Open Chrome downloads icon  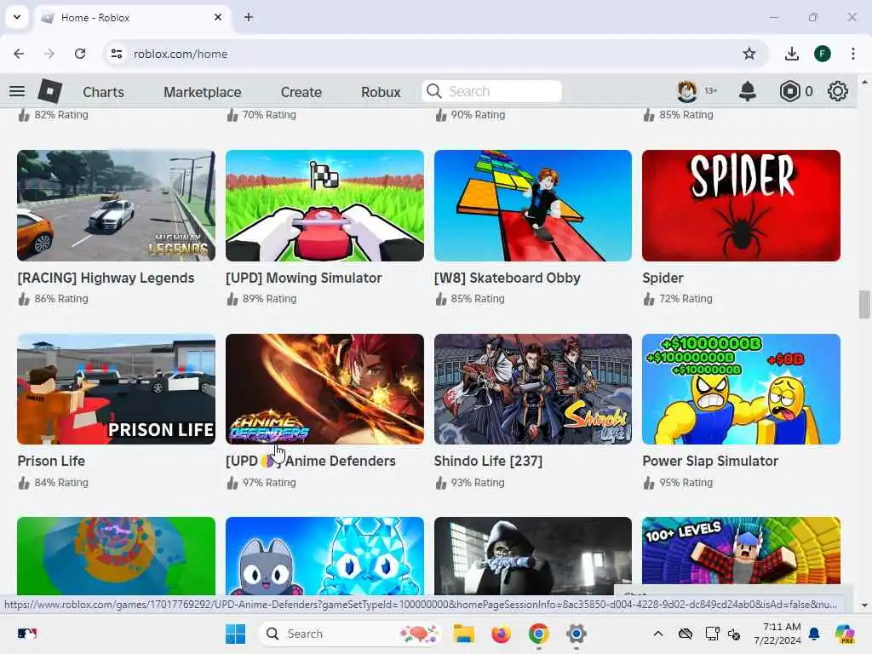click(791, 54)
